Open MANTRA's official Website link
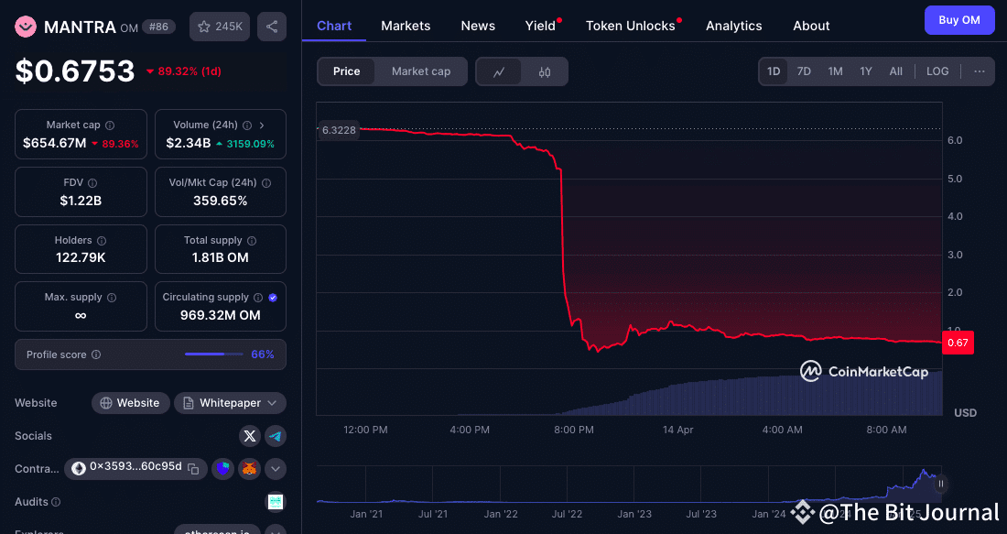The image size is (1007, 534). [x=130, y=402]
